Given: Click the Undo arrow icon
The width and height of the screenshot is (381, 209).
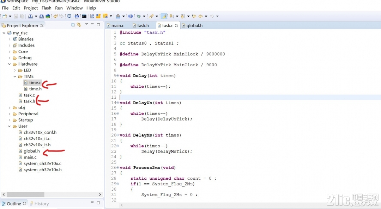Looking at the screenshot, I should click(x=56, y=16).
